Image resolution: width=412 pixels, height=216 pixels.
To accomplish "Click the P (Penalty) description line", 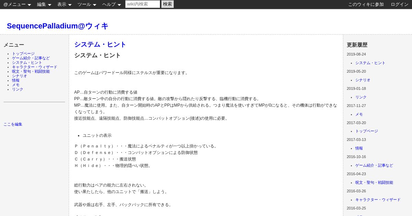I will 146,146.
